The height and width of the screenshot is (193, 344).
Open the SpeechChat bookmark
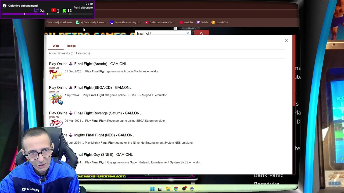220,23
